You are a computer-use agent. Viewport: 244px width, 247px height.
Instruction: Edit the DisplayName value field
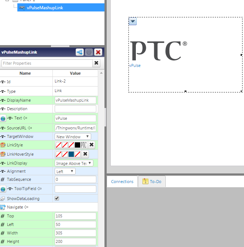[x=75, y=100]
